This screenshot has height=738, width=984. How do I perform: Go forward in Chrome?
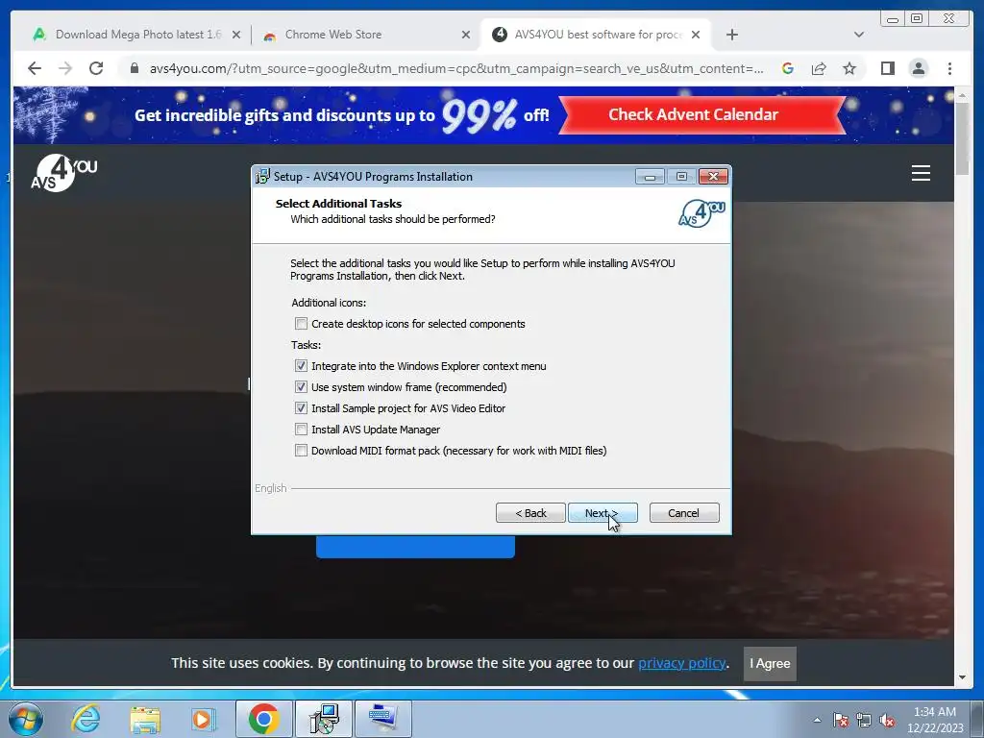pyautogui.click(x=65, y=68)
